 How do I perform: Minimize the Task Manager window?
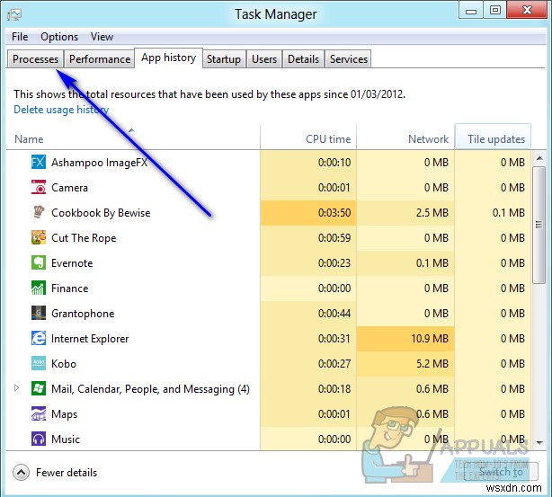[471, 11]
